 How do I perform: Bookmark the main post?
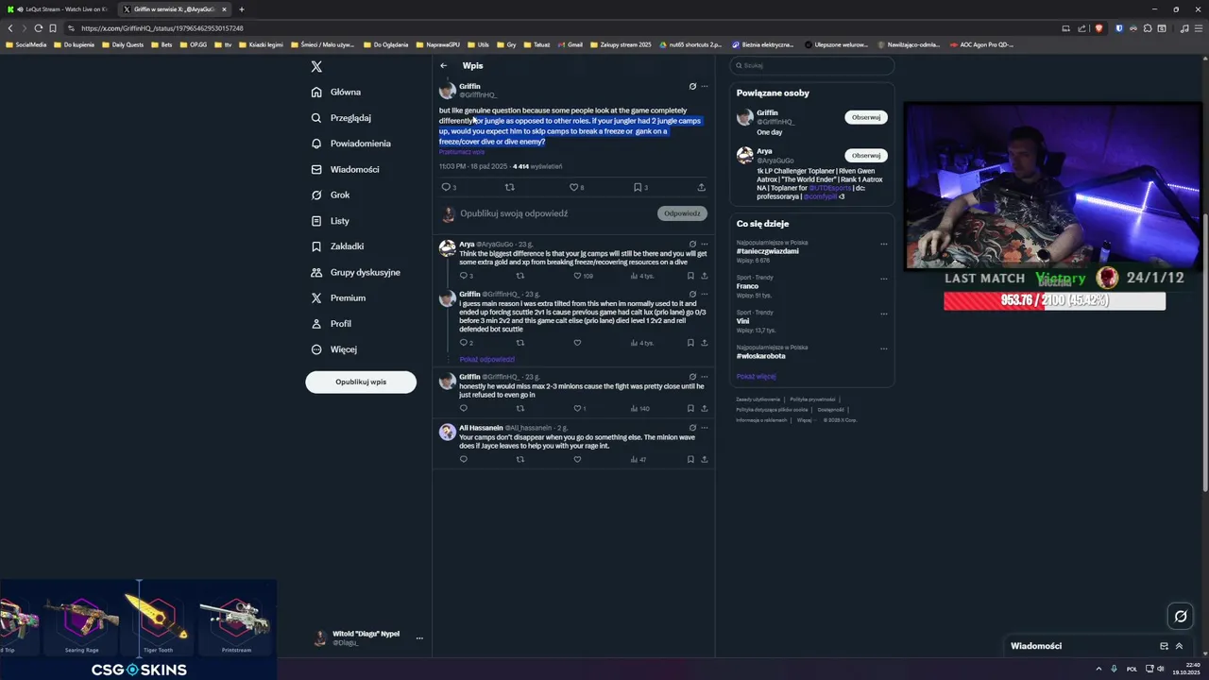point(639,187)
